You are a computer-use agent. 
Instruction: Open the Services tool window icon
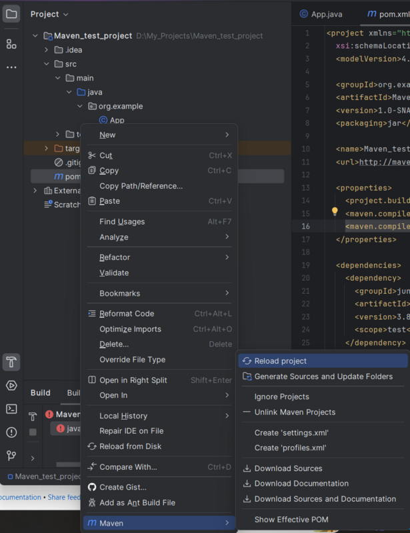click(11, 386)
